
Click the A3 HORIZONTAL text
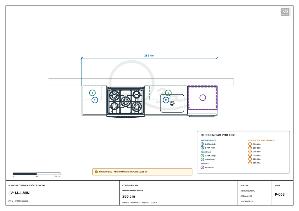pyautogui.click(x=248, y=191)
